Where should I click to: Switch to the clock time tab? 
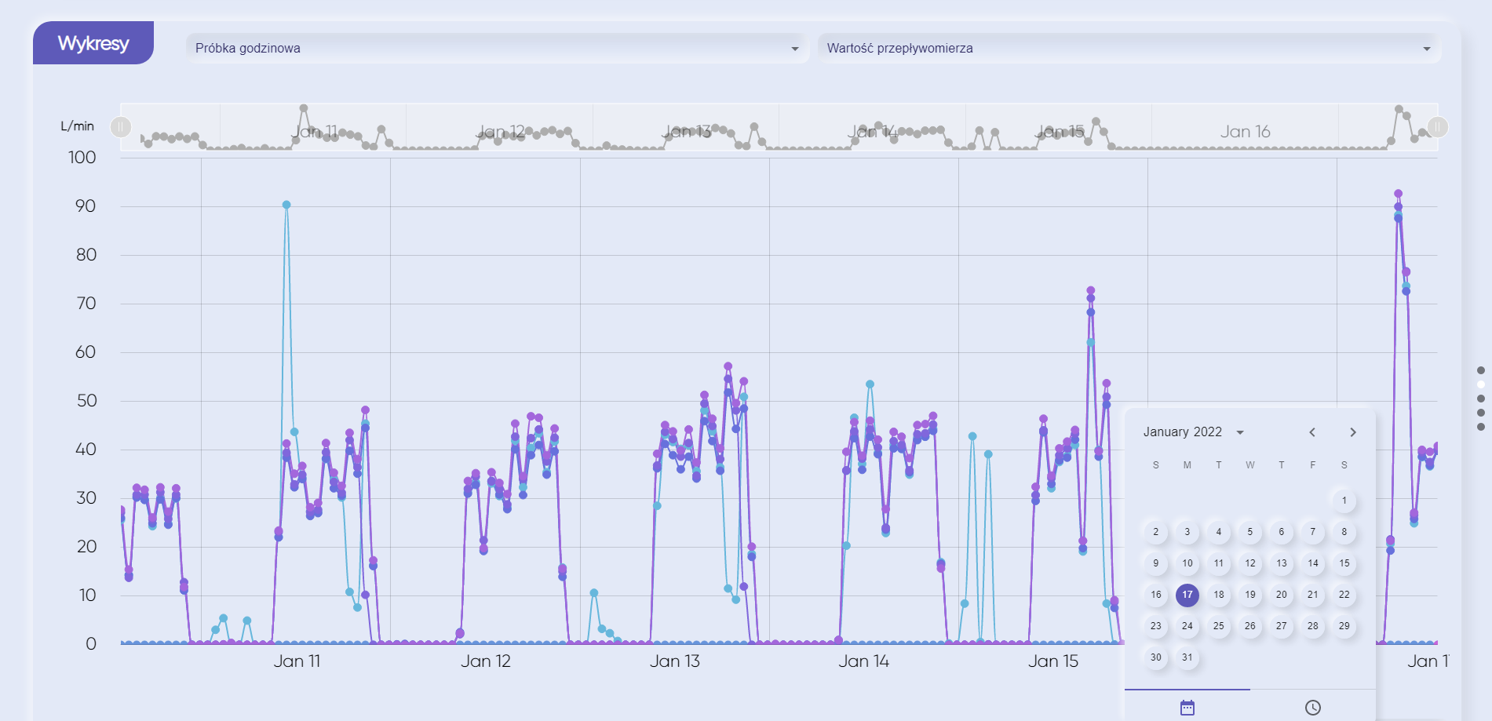click(x=1312, y=707)
